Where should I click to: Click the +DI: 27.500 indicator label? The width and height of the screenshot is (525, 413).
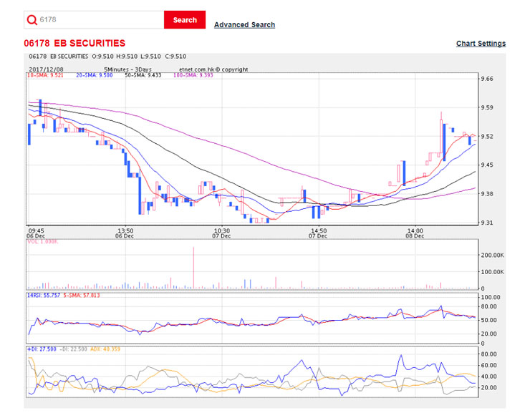42,349
